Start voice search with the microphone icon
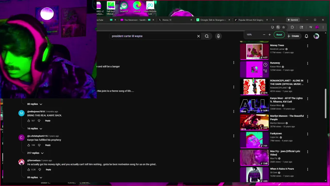The image size is (330, 186). click(x=218, y=36)
